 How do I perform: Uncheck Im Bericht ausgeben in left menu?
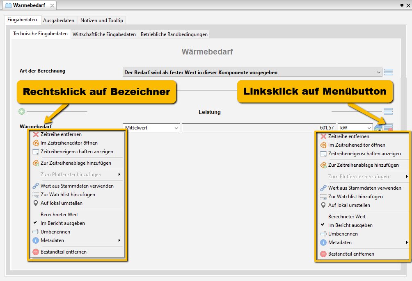pyautogui.click(x=62, y=223)
